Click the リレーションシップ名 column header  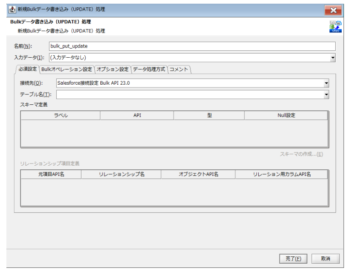(121, 174)
